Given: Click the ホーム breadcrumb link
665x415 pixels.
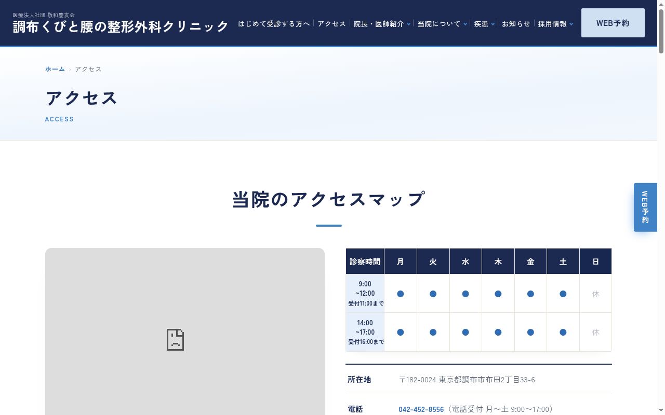Looking at the screenshot, I should [x=55, y=69].
